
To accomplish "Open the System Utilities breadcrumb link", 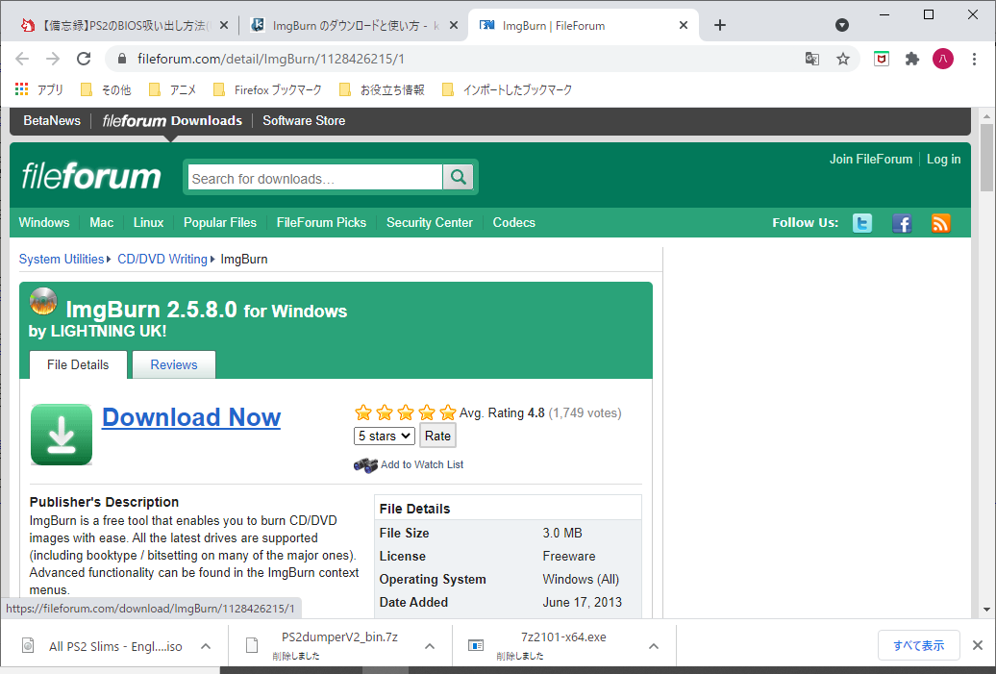I will pos(61,260).
